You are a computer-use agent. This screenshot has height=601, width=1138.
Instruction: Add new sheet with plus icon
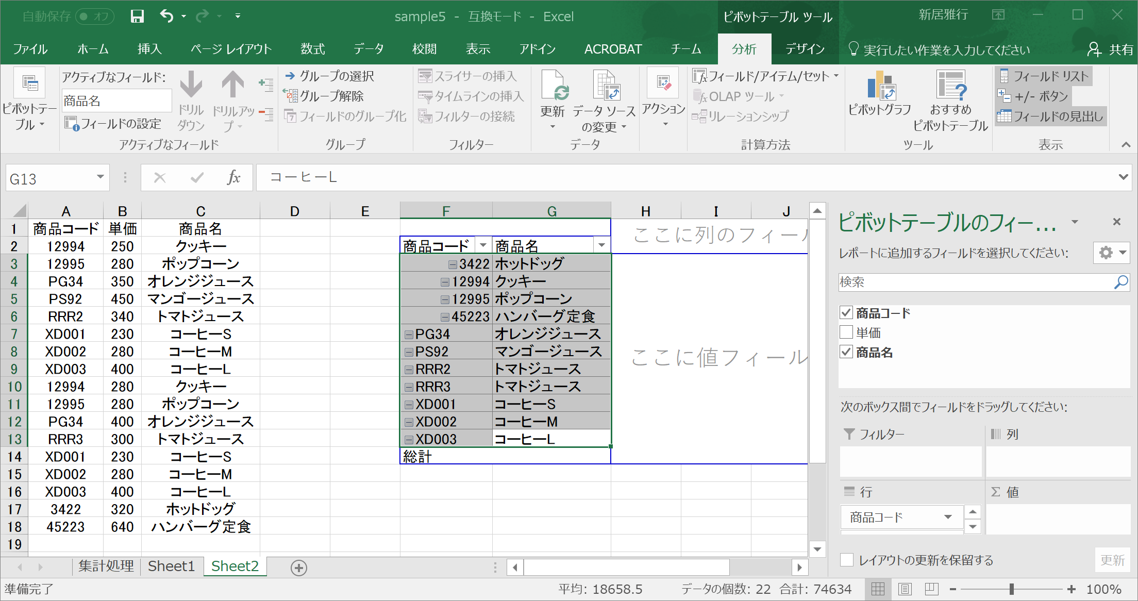point(299,567)
